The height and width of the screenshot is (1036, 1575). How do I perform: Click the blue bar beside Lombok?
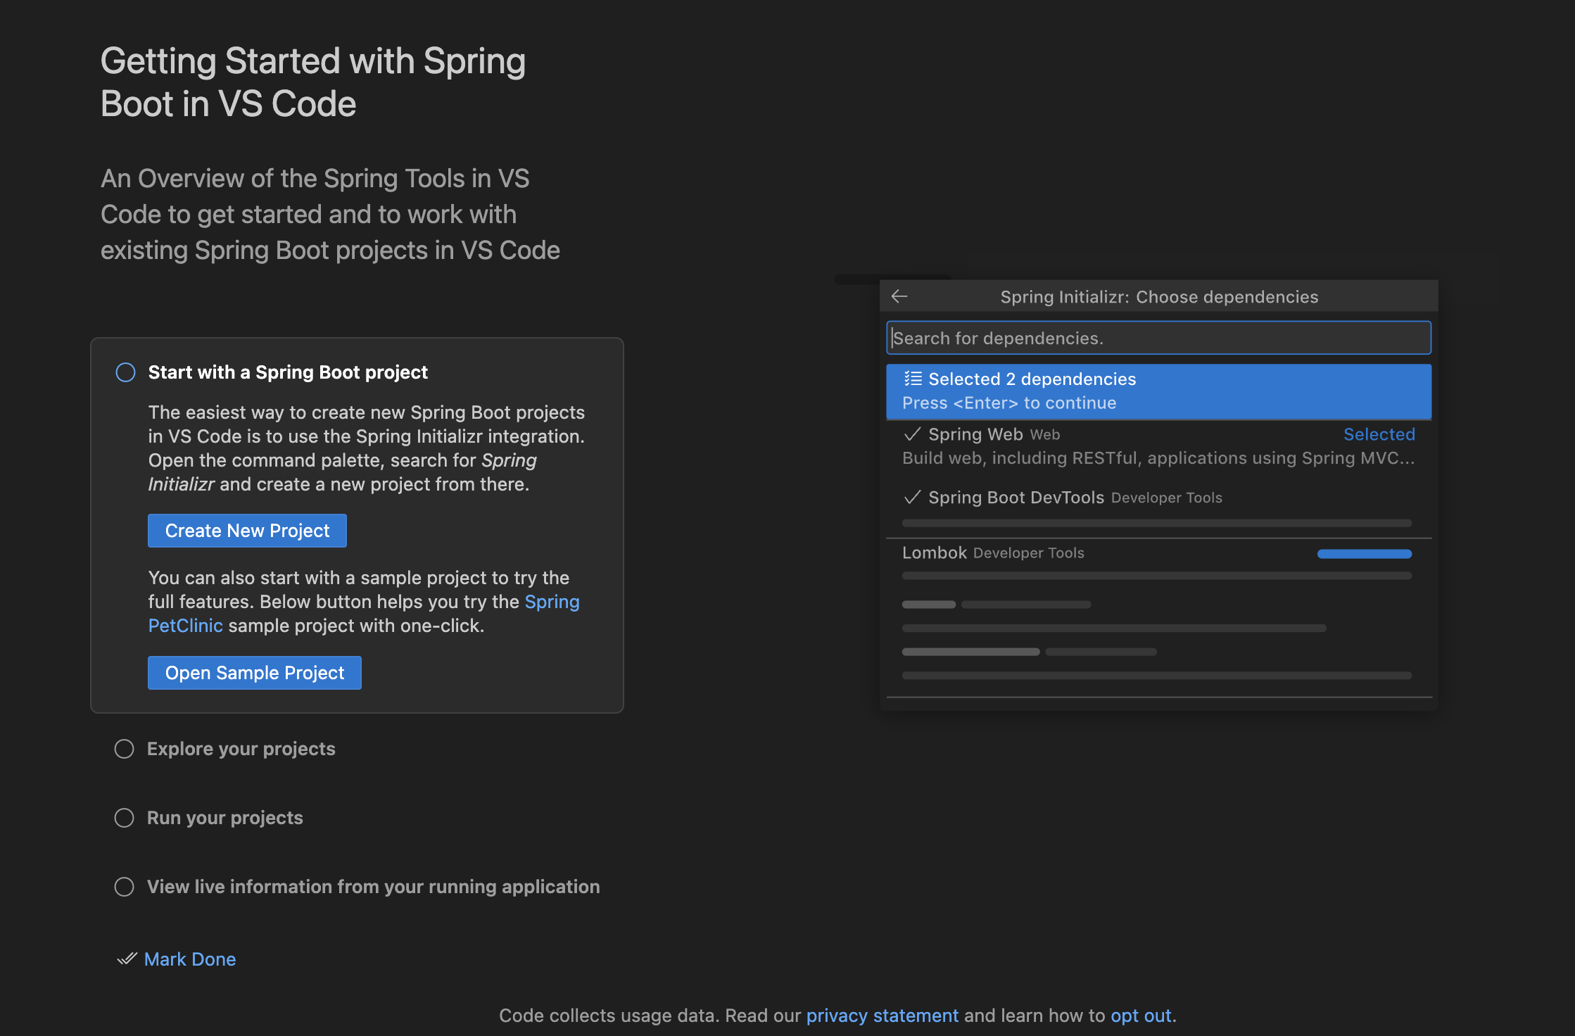click(x=1364, y=554)
